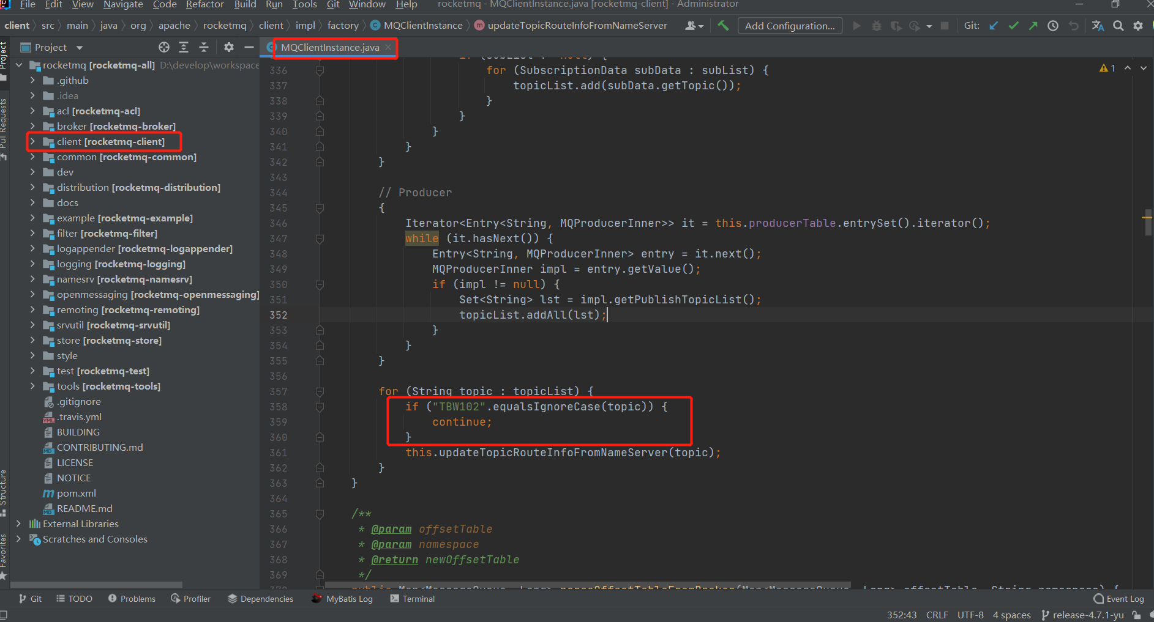Open IDE Settings via the gear icon
Screen dimensions: 1154x622
pos(1139,26)
